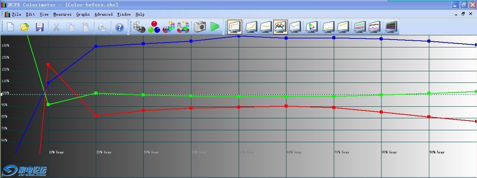
Task: Measure secondaries with multicolor spheres icon
Action: tap(169, 27)
